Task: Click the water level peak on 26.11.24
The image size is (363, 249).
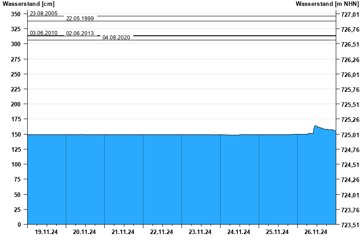Action: [315, 126]
